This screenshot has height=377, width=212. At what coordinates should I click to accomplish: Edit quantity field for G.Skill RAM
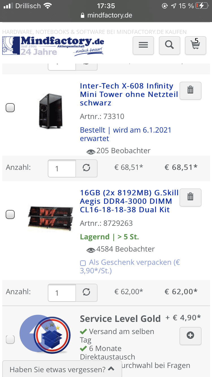(x=62, y=292)
